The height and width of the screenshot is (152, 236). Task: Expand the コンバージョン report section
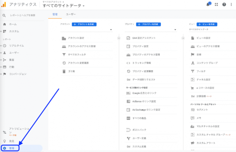click(18, 74)
